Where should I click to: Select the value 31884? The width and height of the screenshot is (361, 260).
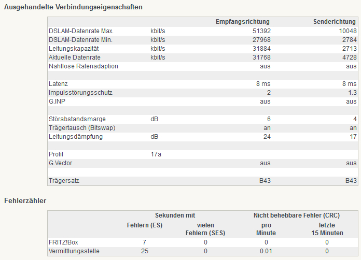tap(261, 49)
